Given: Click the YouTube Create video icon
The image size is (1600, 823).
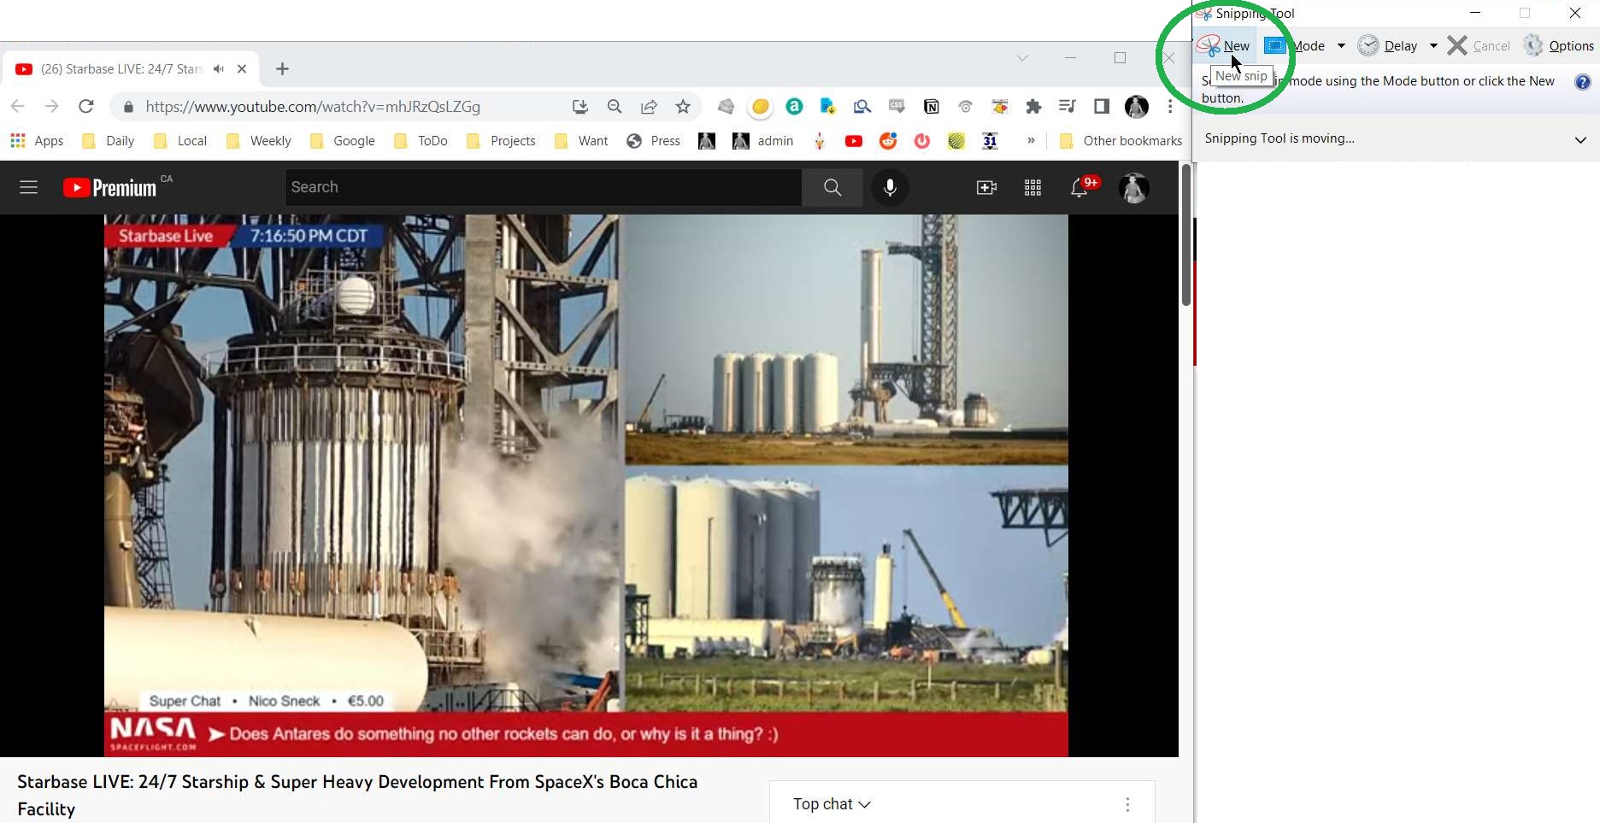Looking at the screenshot, I should [x=986, y=188].
